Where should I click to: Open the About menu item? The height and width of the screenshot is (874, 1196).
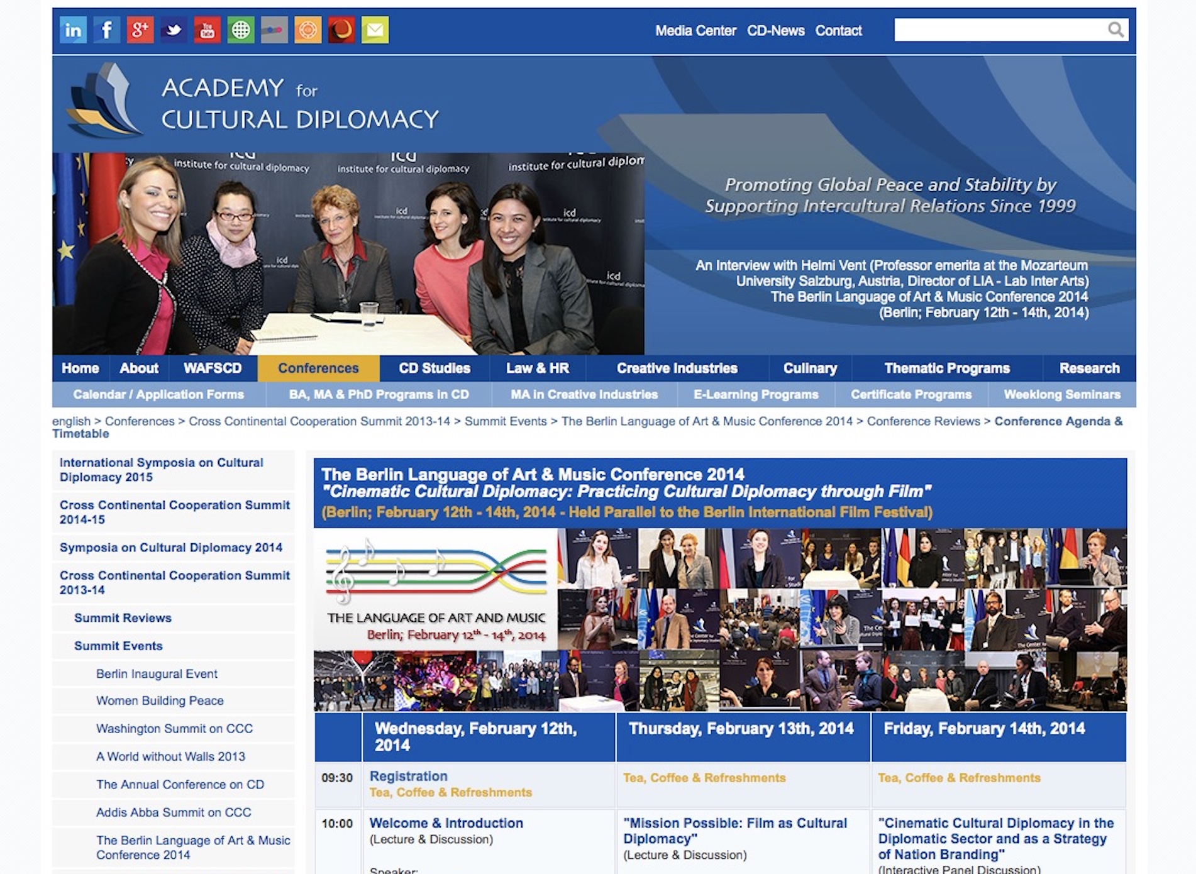click(x=139, y=368)
